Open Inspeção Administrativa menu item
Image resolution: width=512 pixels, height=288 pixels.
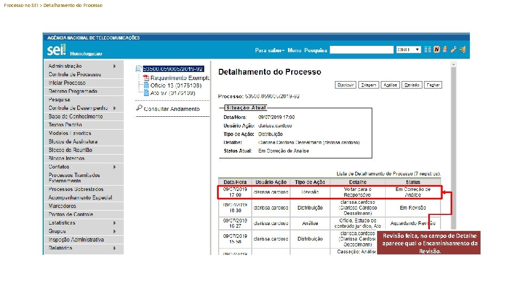click(76, 239)
